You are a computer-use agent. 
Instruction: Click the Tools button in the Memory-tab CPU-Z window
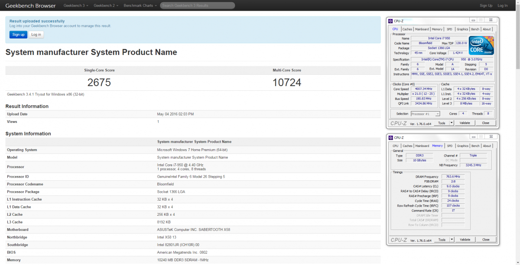[442, 239]
